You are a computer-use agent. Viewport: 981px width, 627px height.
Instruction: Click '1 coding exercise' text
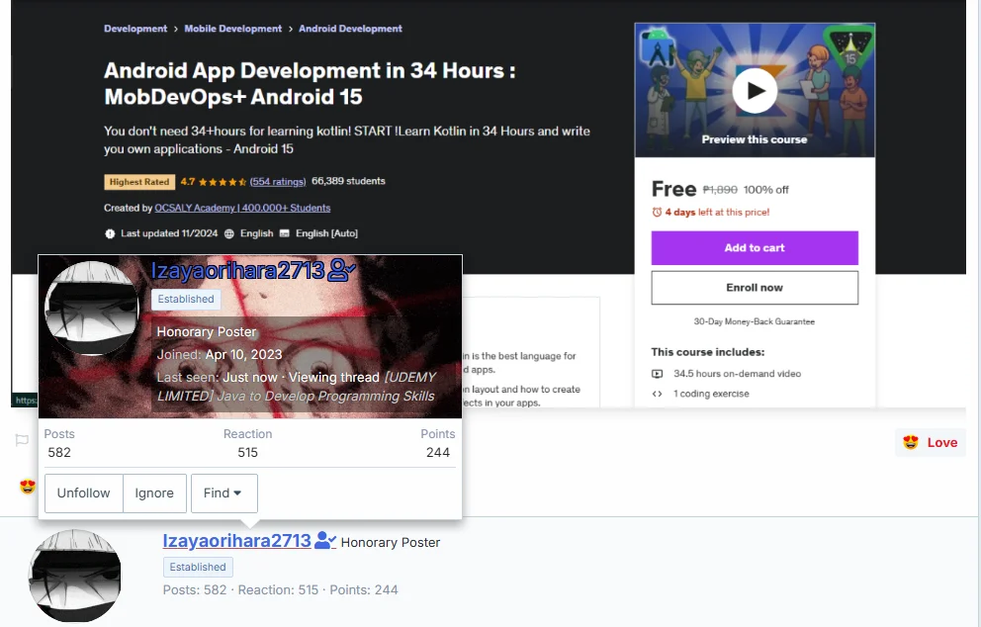pos(711,394)
